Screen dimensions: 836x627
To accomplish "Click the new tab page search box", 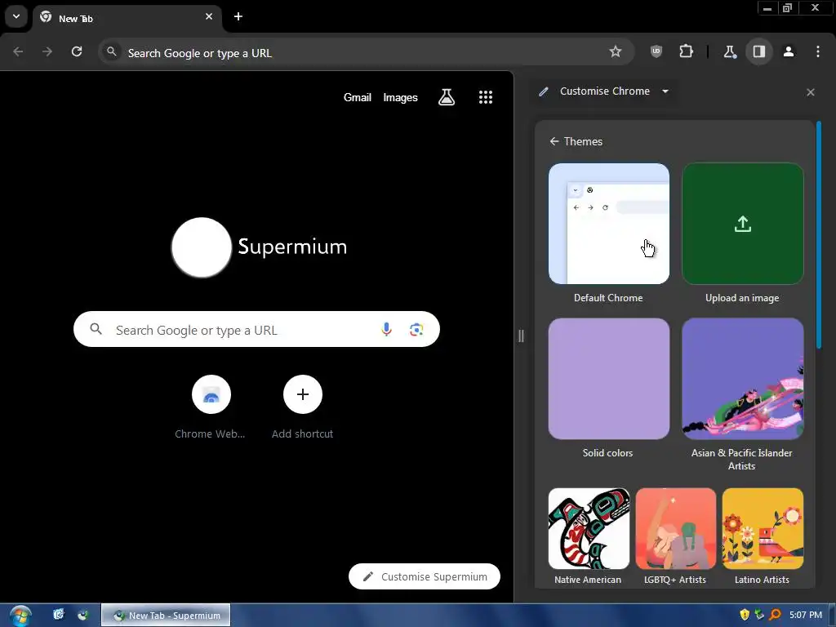I will [x=256, y=330].
